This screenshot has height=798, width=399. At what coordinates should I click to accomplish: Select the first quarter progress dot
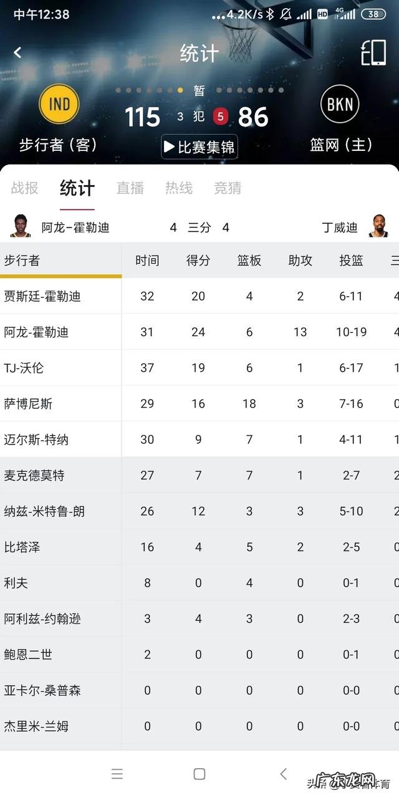coord(118,89)
